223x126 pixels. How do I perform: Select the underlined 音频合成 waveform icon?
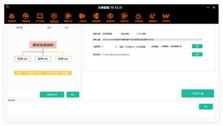click(54, 17)
